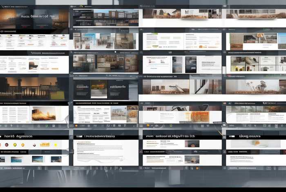
Task: Click the dark red circle icon in the icon row
Action: (6, 145)
